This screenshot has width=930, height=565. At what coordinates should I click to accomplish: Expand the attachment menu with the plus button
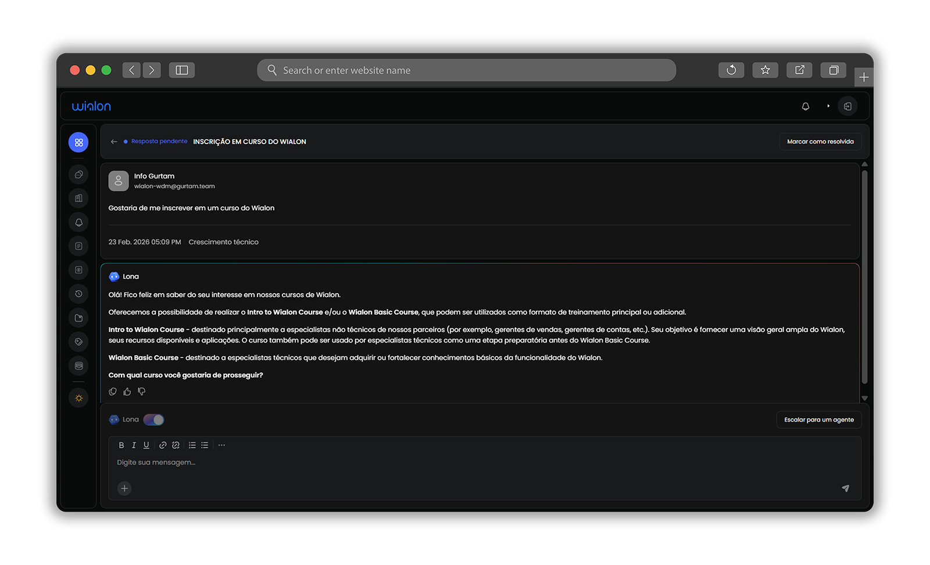[124, 488]
